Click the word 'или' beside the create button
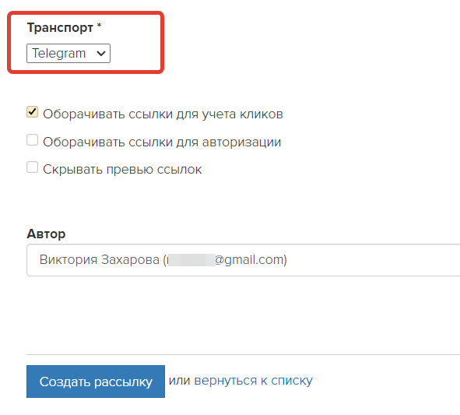This screenshot has height=415, width=460. pyautogui.click(x=180, y=381)
